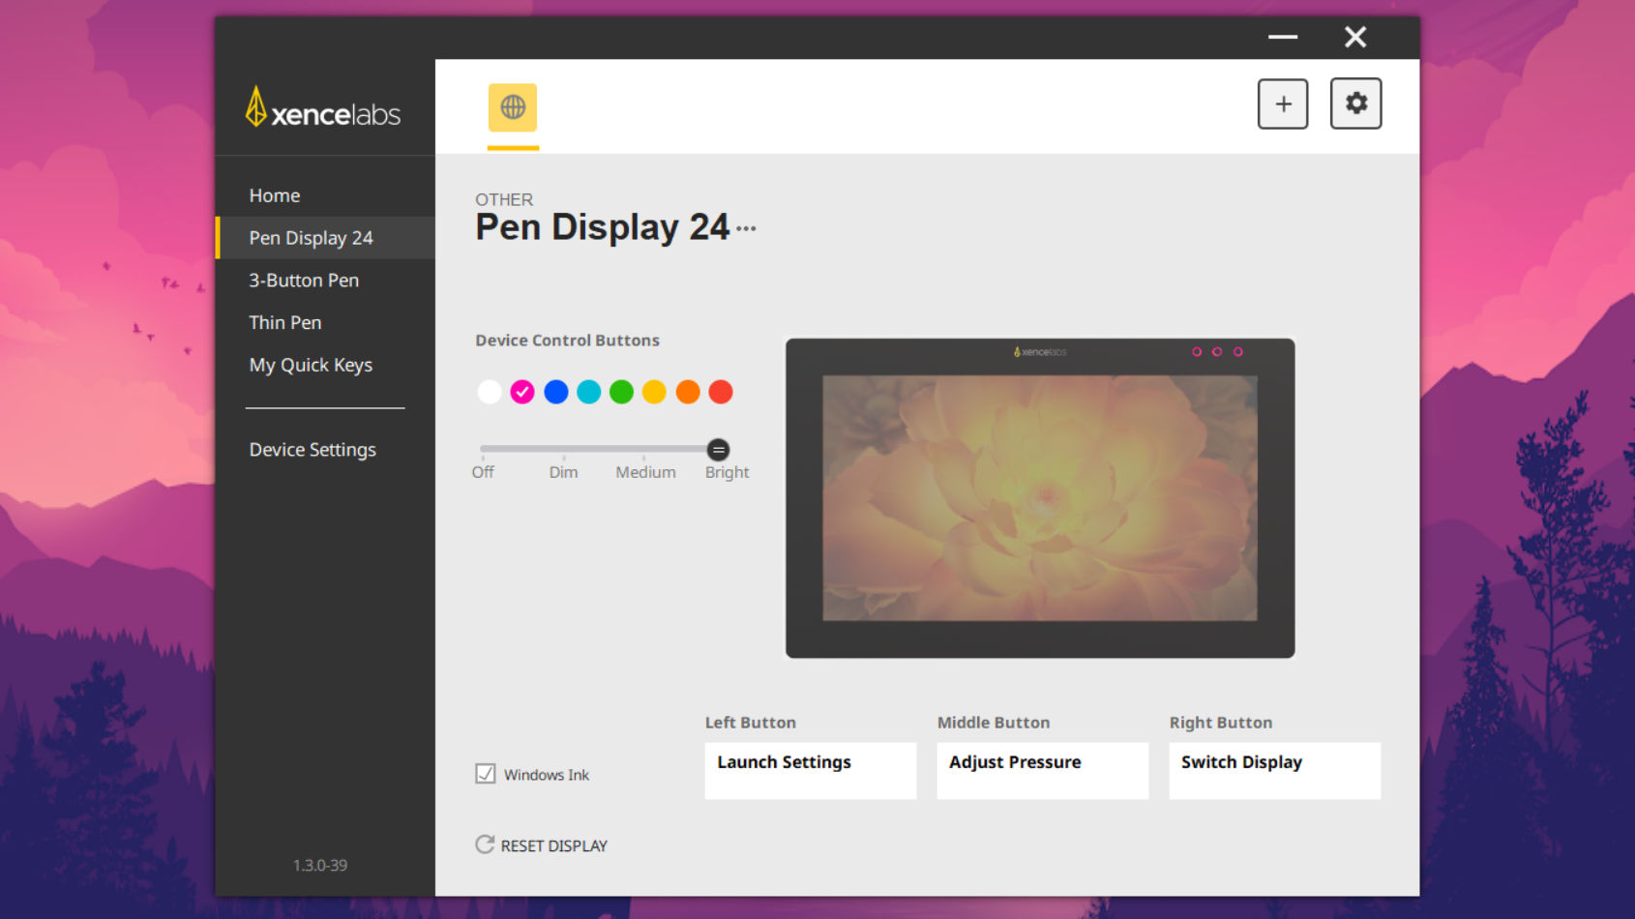1635x919 pixels.
Task: Click the Right Button label
Action: click(x=1221, y=723)
